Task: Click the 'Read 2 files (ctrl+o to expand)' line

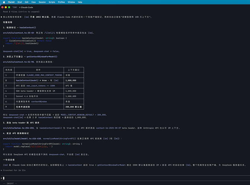Action: [21, 11]
